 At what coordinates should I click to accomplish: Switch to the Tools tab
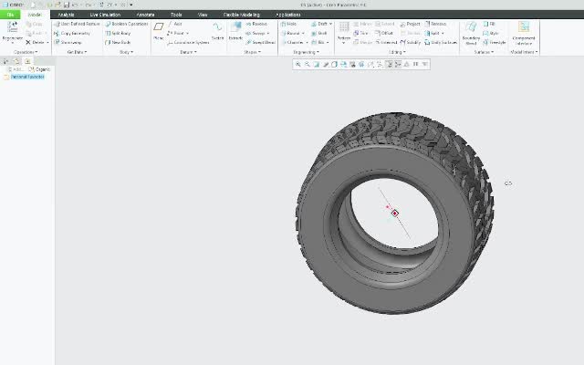pyautogui.click(x=176, y=15)
